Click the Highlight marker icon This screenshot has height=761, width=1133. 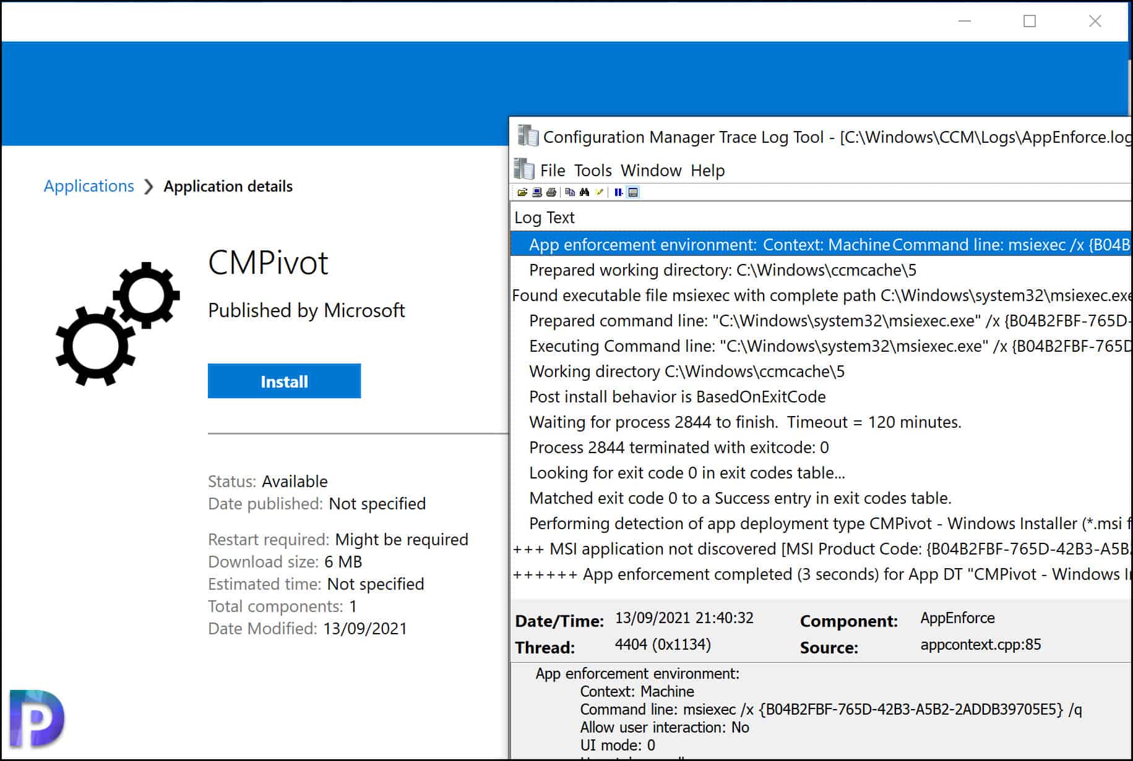click(599, 192)
